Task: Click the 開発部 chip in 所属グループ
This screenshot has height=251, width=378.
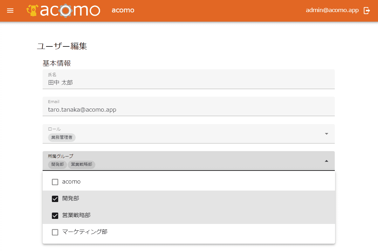Action: pyautogui.click(x=58, y=164)
